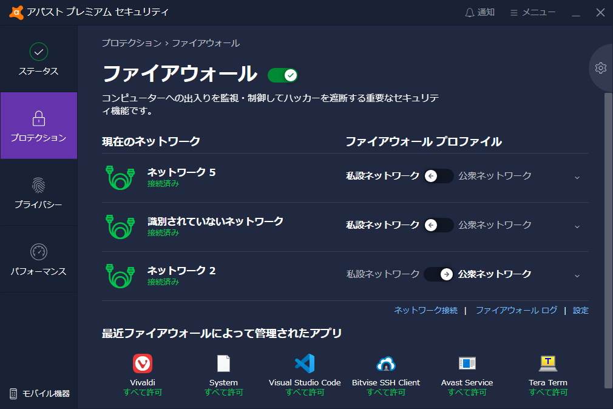The width and height of the screenshot is (613, 409).
Task: Click すべて許可 under Tera Term
Action: point(548,392)
